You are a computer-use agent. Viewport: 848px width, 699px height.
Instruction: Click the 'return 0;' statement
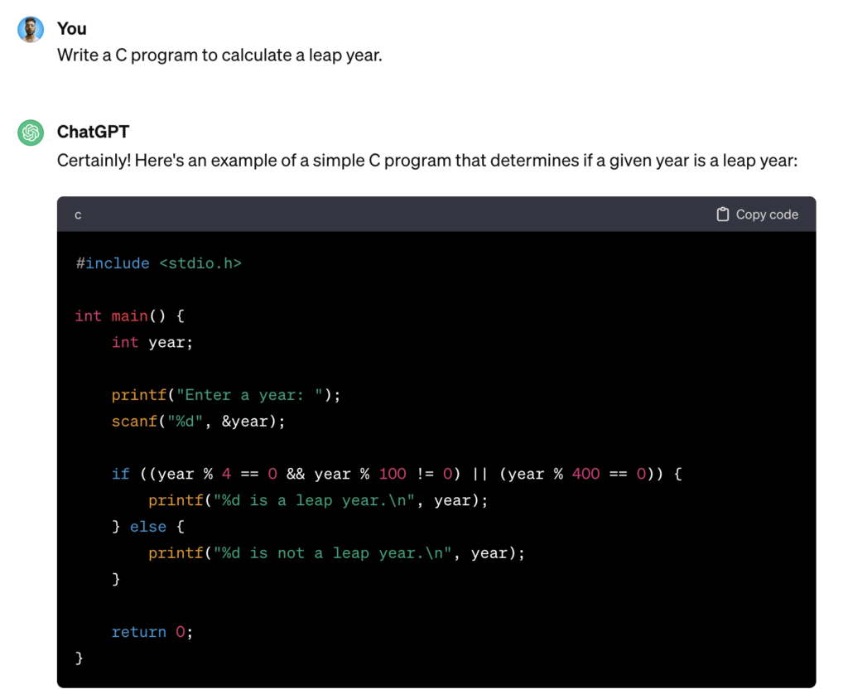tap(152, 632)
